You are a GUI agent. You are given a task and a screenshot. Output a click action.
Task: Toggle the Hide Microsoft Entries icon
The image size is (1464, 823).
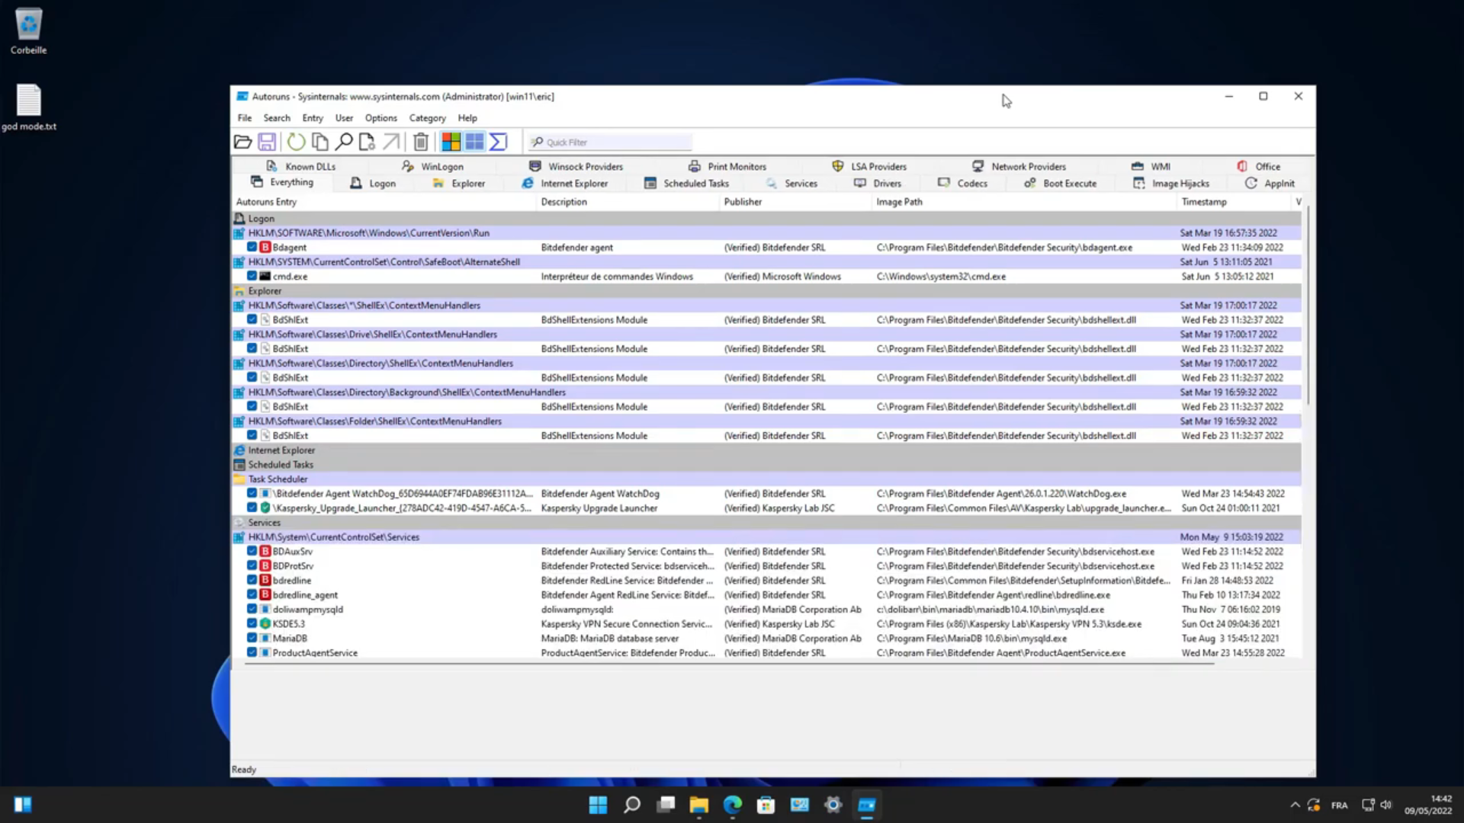click(x=451, y=142)
